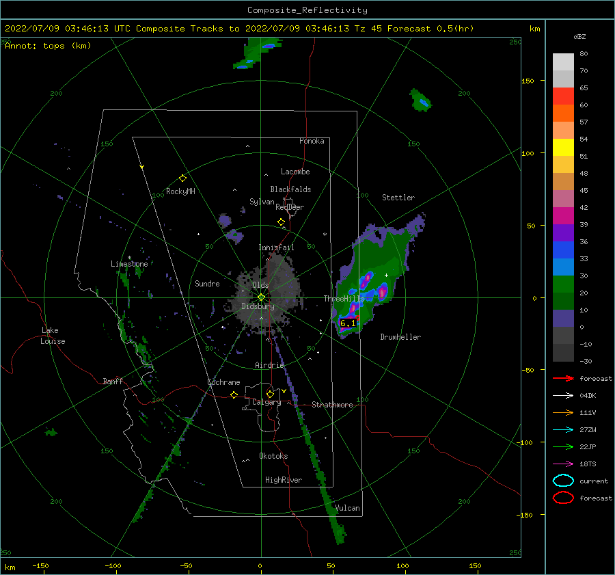Click the yellow diamond marker below RedDeer

click(282, 222)
